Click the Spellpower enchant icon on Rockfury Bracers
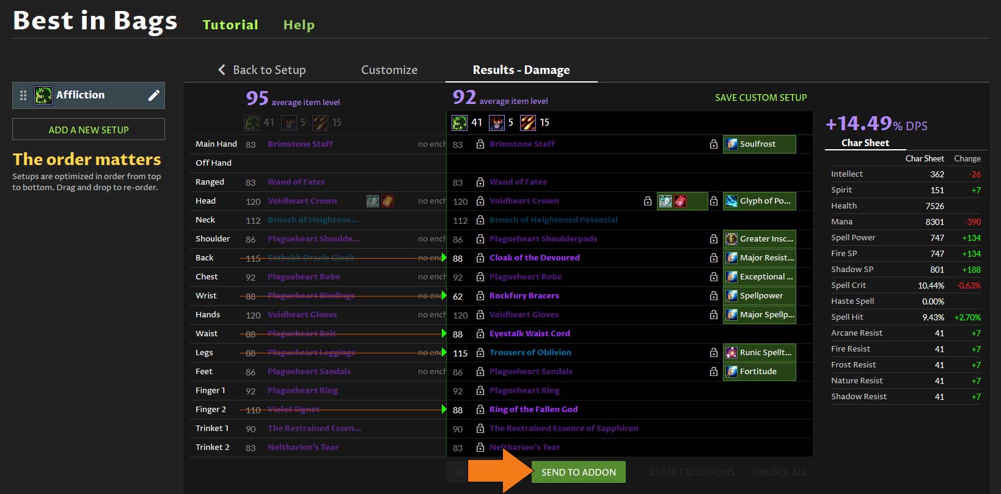The height and width of the screenshot is (494, 1001). 732,296
